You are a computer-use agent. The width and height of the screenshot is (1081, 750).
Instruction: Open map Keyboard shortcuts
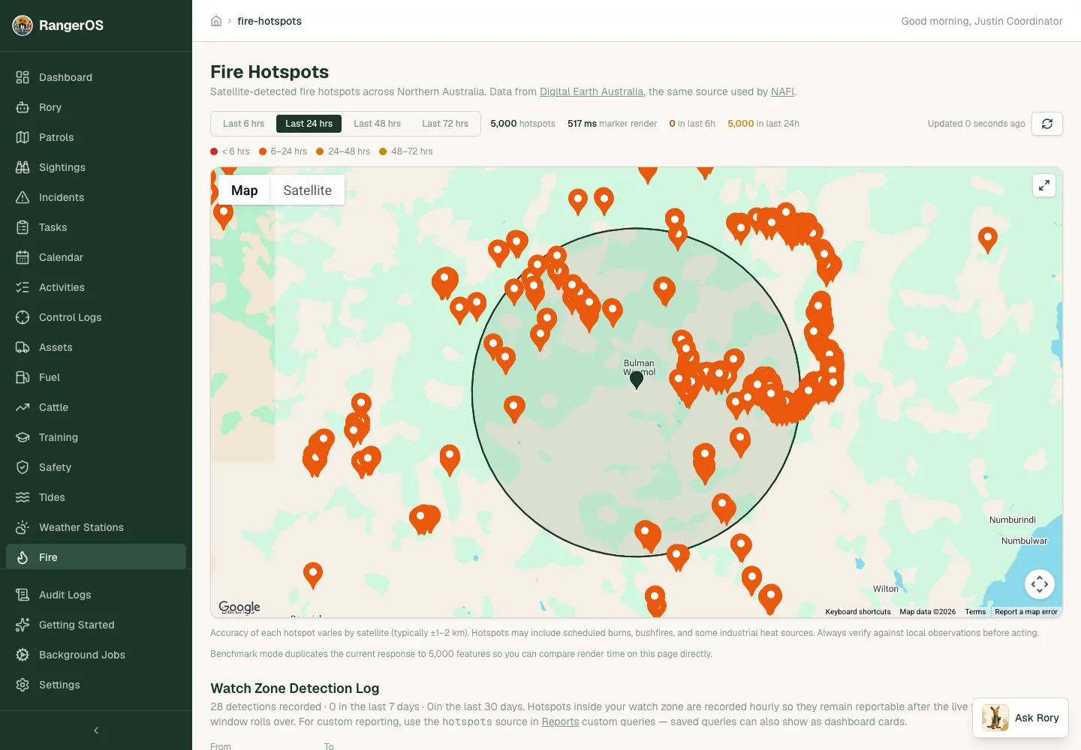point(858,612)
